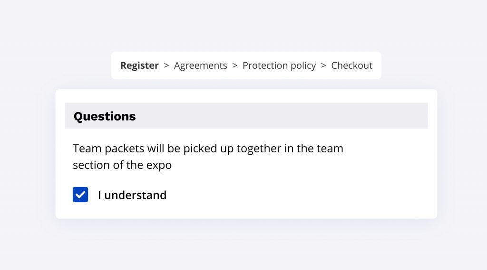Jump to the Protection policy step
Screen dimensions: 487x270
point(279,65)
